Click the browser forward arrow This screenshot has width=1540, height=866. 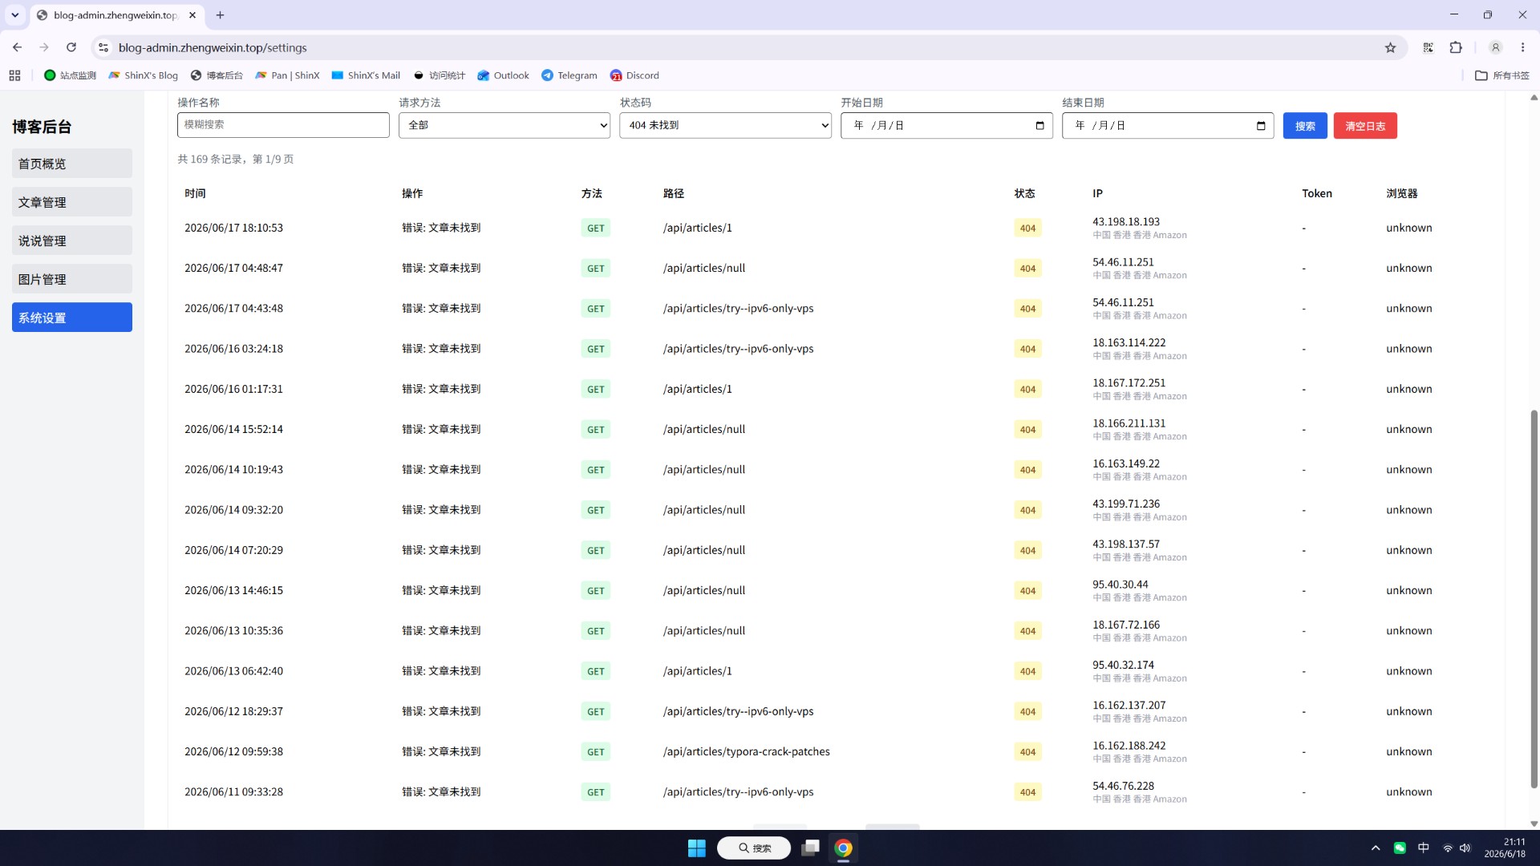(x=44, y=47)
